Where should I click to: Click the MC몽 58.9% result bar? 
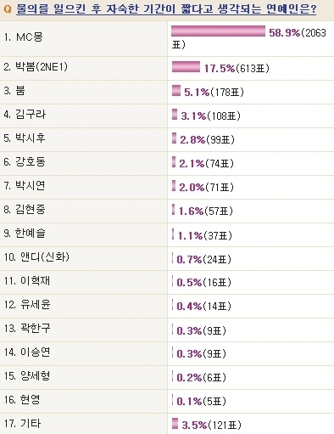tap(218, 31)
